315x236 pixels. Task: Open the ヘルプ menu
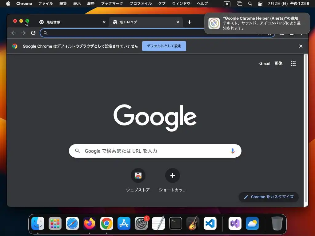pyautogui.click(x=202, y=3)
